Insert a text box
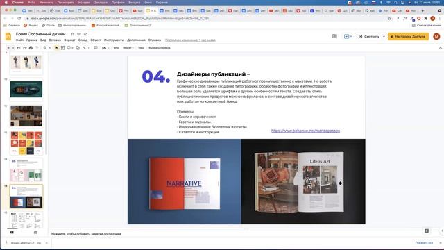The image size is (444, 250). click(x=63, y=48)
